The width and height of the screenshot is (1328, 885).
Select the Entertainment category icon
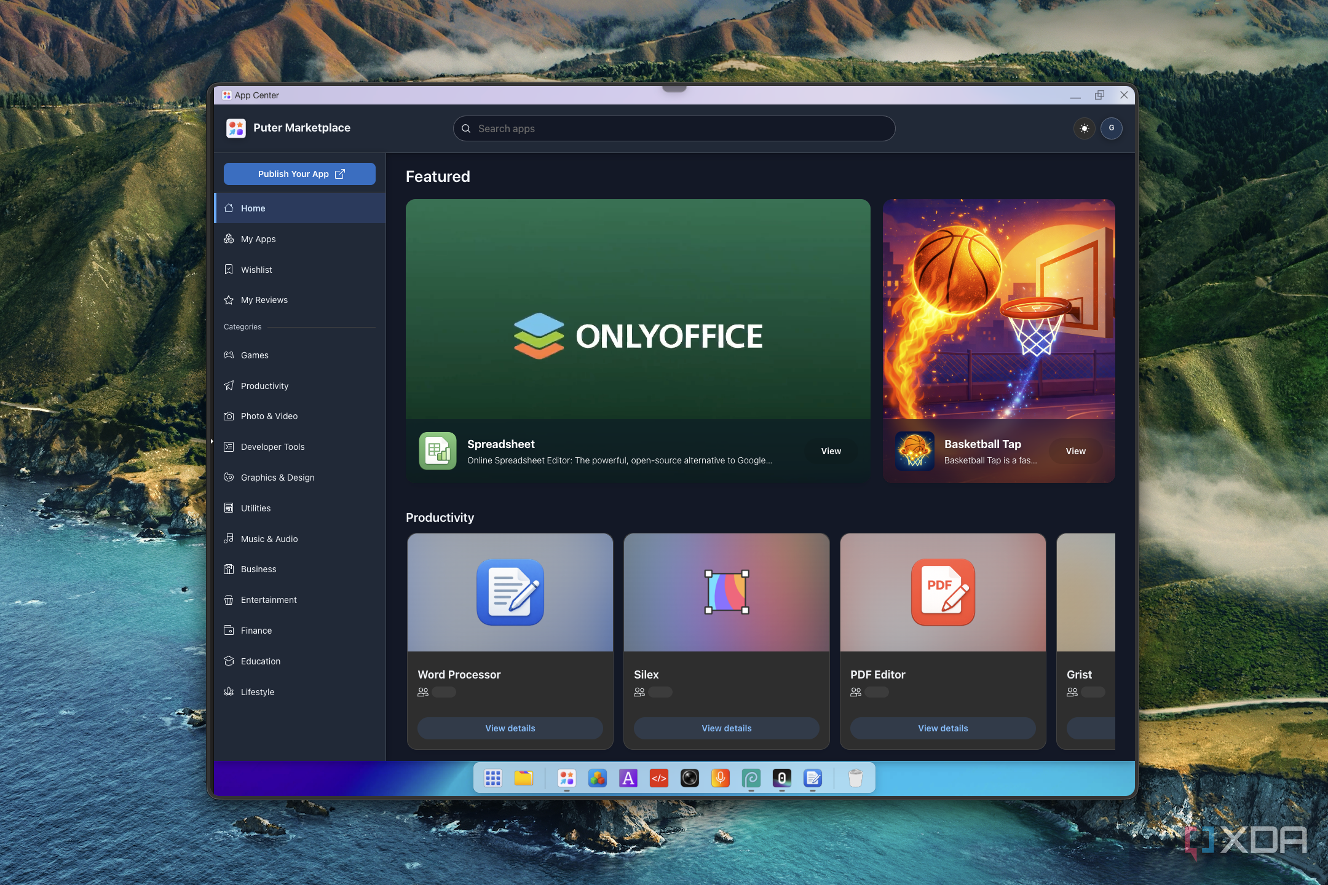pyautogui.click(x=229, y=600)
